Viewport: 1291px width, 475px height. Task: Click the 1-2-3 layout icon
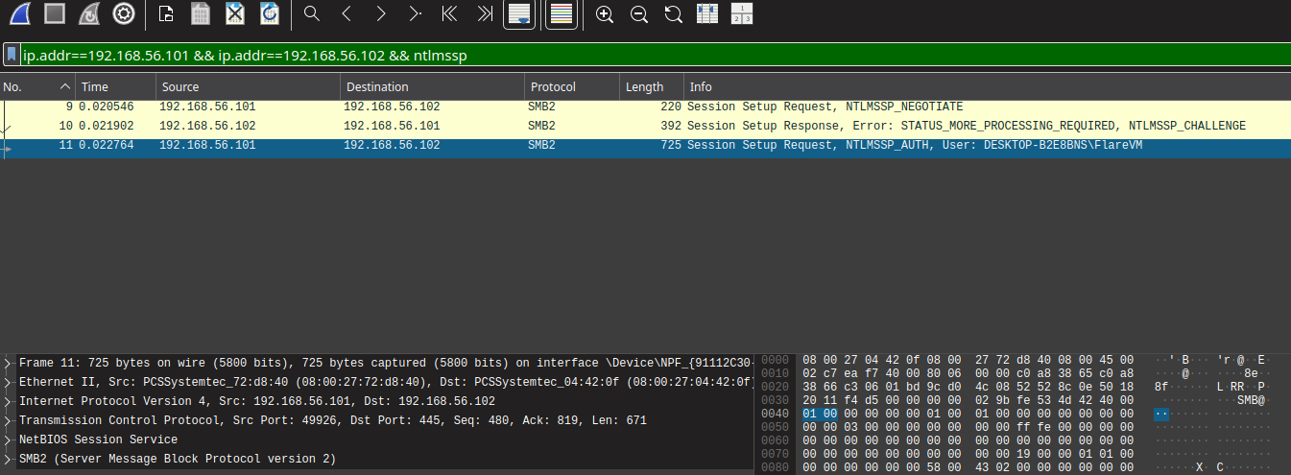pos(742,13)
